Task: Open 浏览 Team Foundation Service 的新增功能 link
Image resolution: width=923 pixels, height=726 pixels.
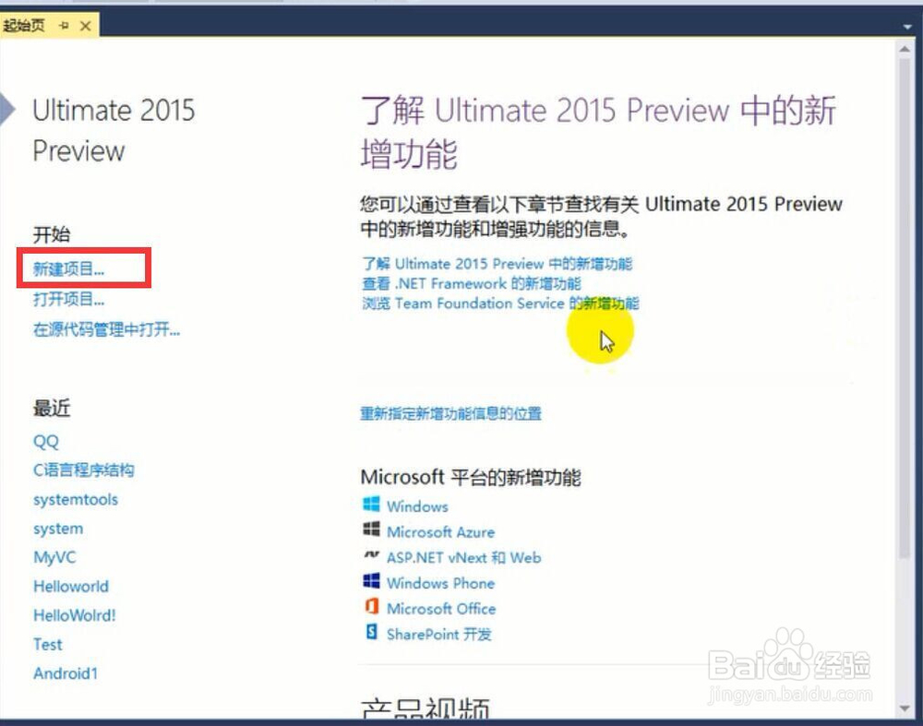Action: (x=500, y=303)
